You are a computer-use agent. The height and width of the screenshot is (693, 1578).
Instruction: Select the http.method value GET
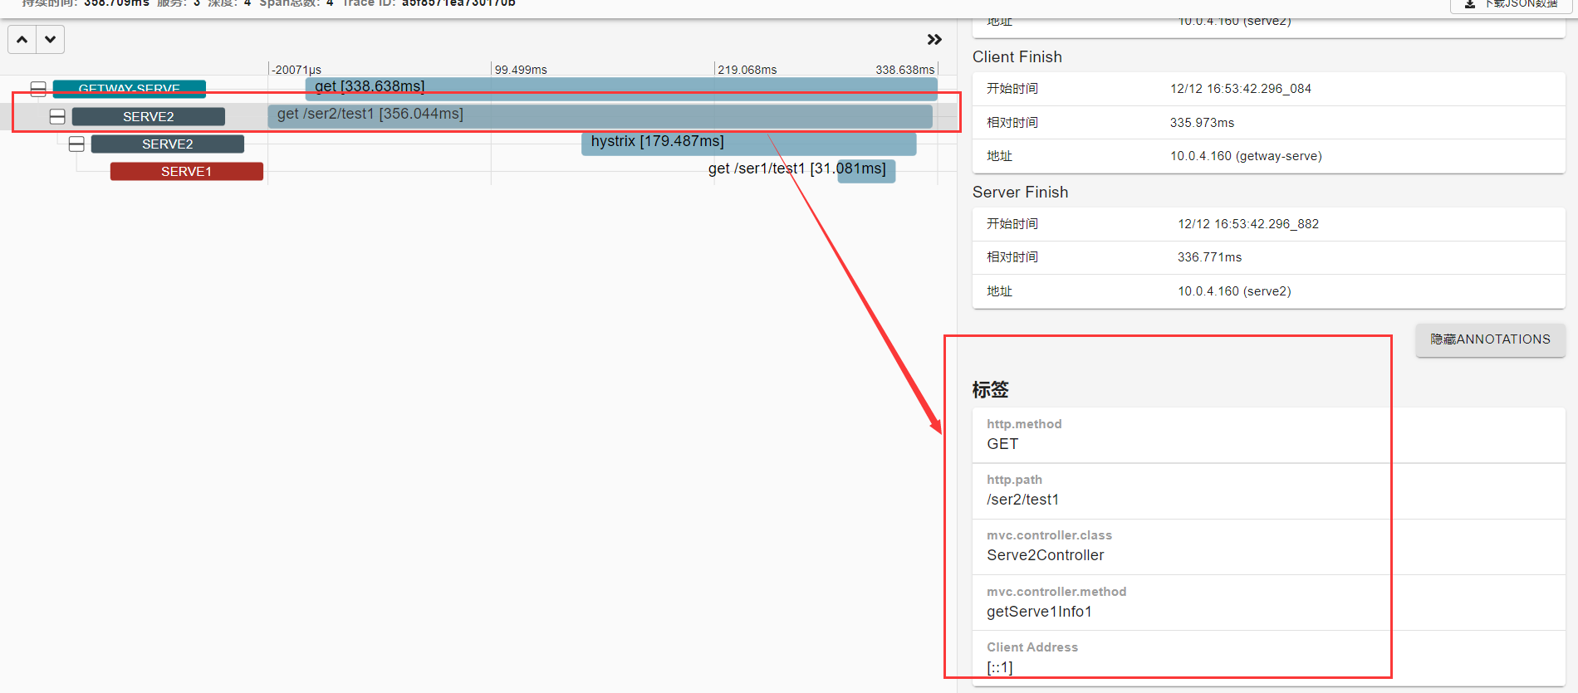click(1002, 444)
